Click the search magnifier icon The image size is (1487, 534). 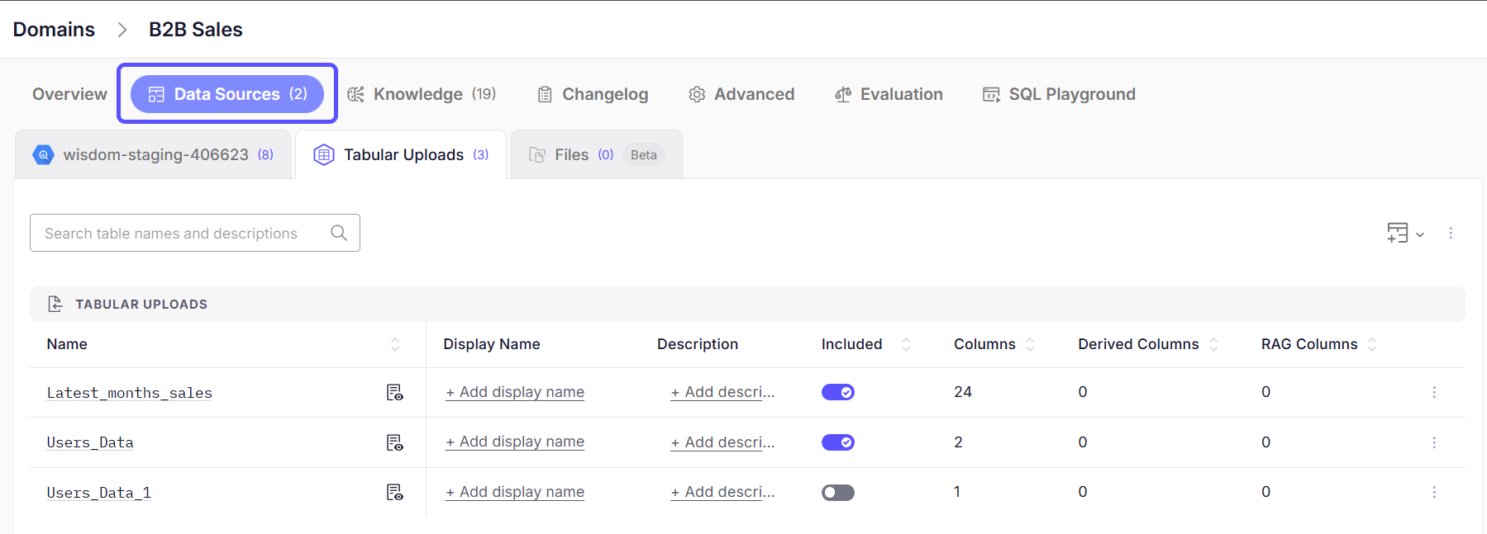(x=339, y=233)
